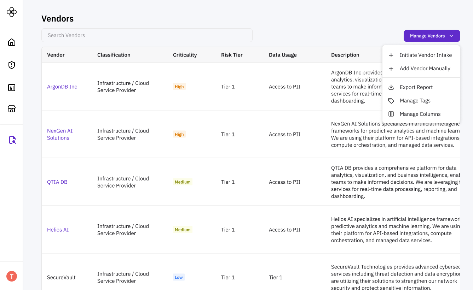Open the Helios AI vendor link

pyautogui.click(x=58, y=230)
